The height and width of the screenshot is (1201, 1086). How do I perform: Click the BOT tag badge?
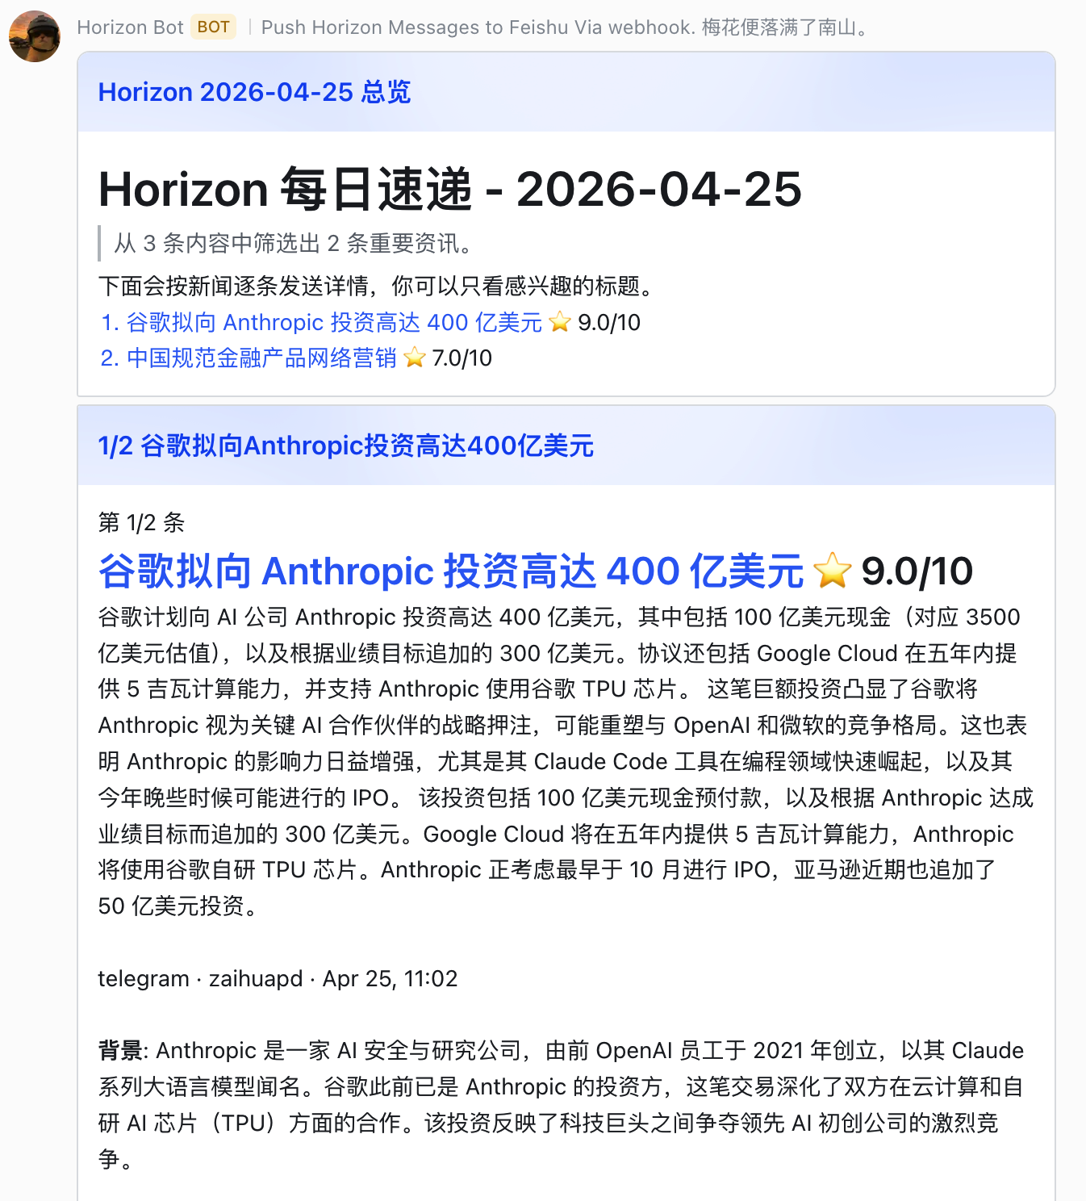(x=213, y=27)
